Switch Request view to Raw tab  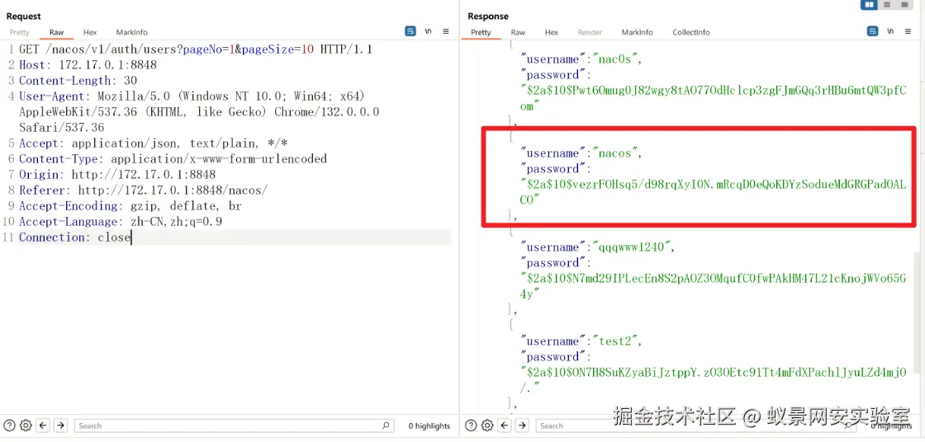(x=57, y=32)
